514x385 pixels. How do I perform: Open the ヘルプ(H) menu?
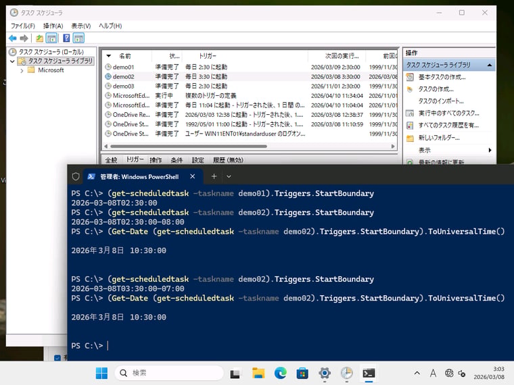(110, 26)
